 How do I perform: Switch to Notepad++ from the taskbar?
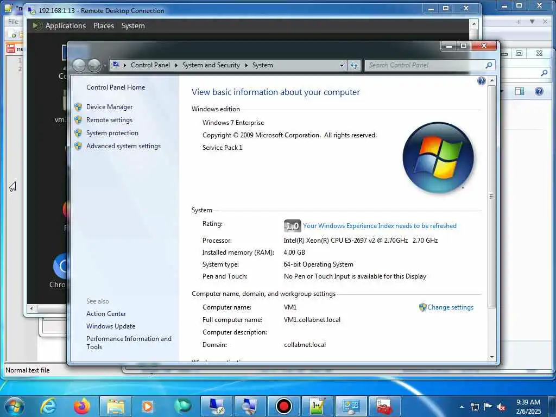[317, 406]
